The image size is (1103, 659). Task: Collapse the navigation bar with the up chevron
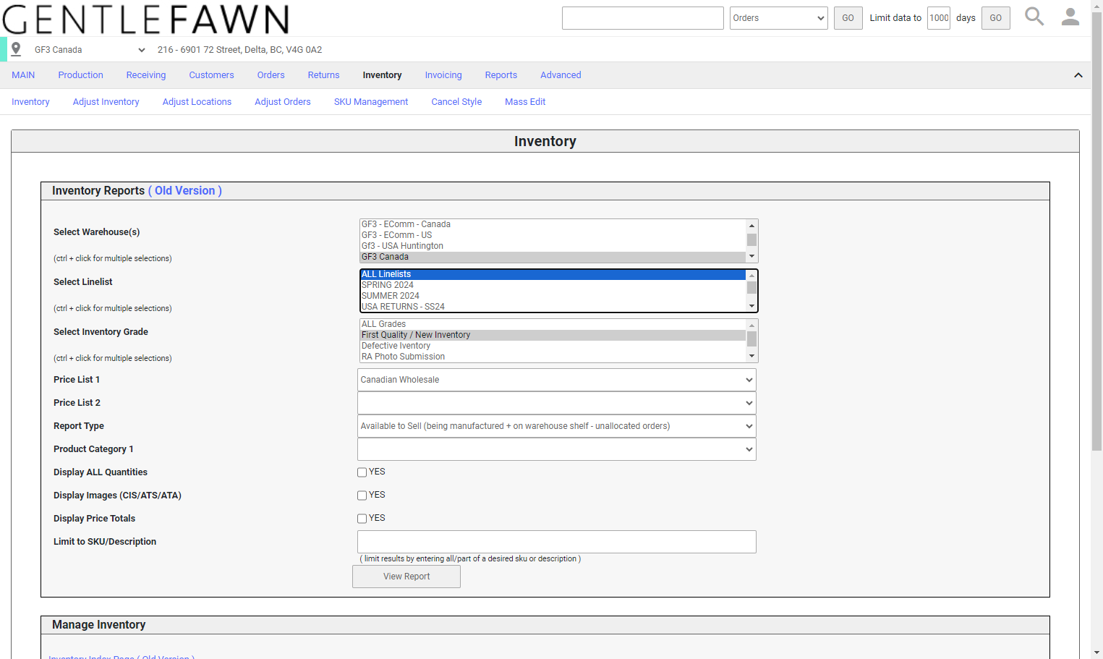pos(1078,75)
